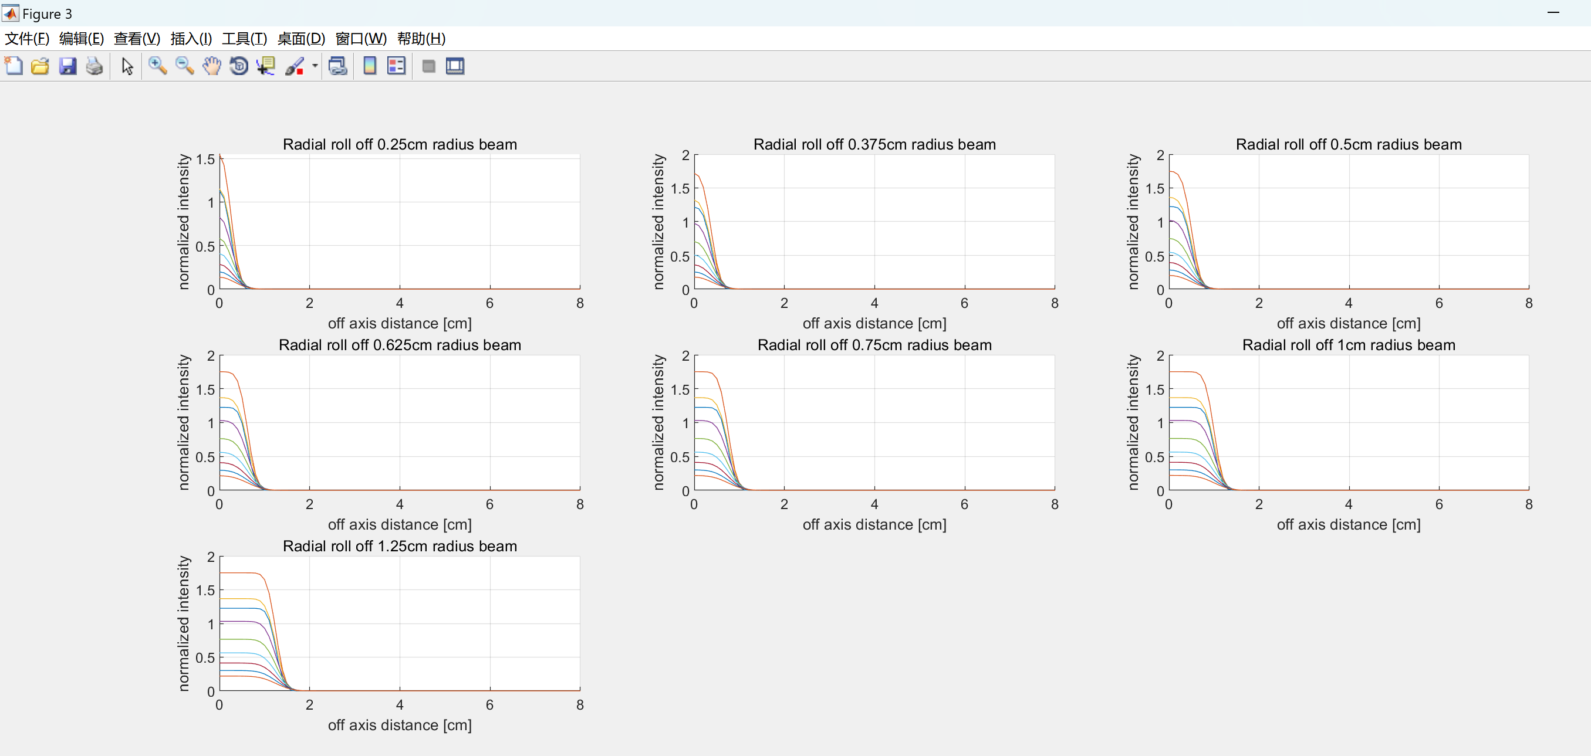1591x756 pixels.
Task: Expand the brush color dropdown arrow
Action: click(315, 66)
